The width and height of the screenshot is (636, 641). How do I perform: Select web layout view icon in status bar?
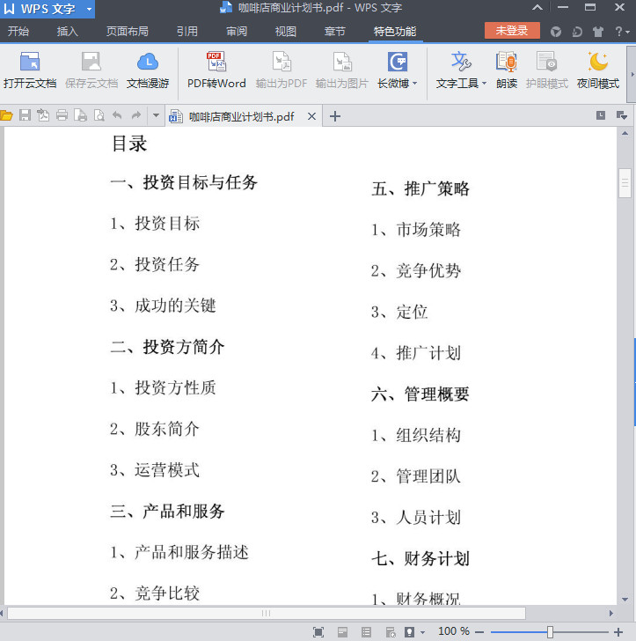coord(391,632)
